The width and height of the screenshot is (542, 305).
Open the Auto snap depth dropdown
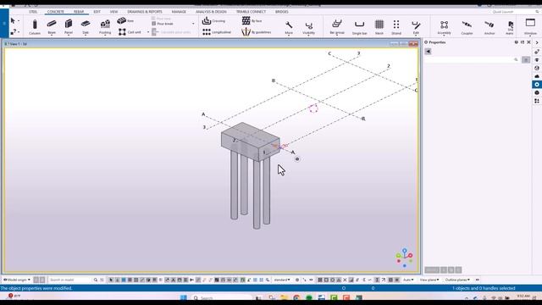coord(408,280)
